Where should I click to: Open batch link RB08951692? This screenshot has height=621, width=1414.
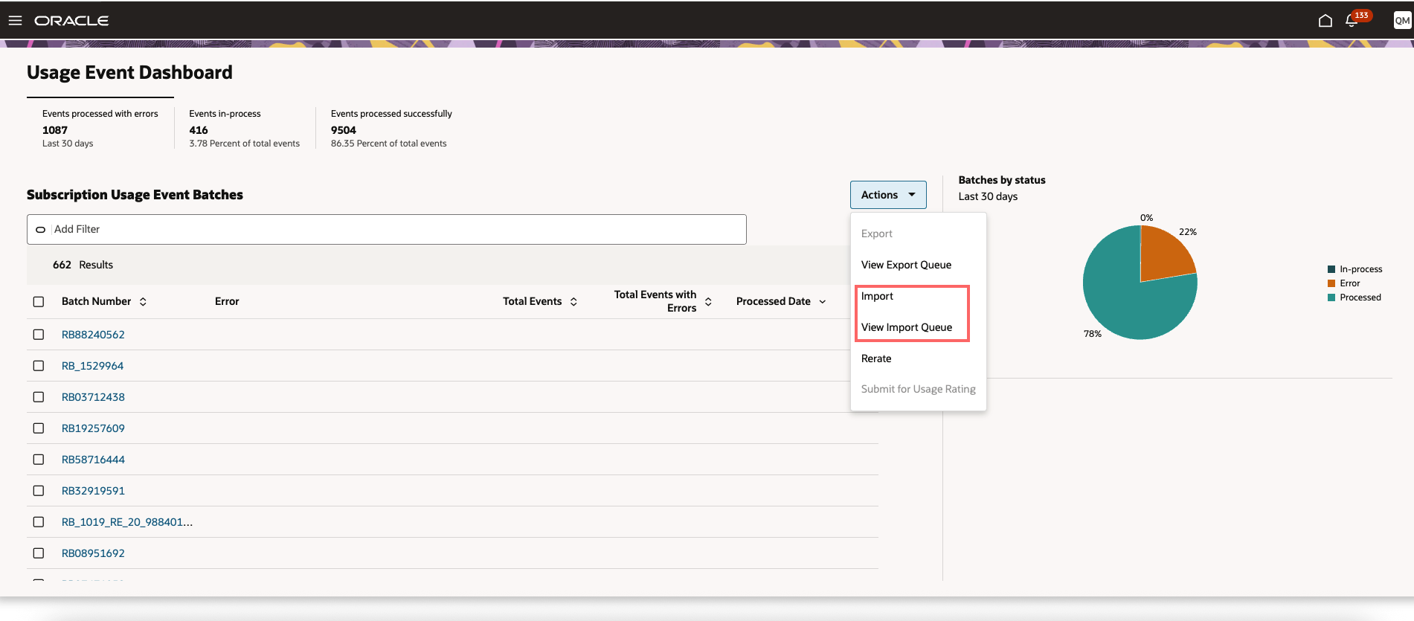(x=93, y=553)
